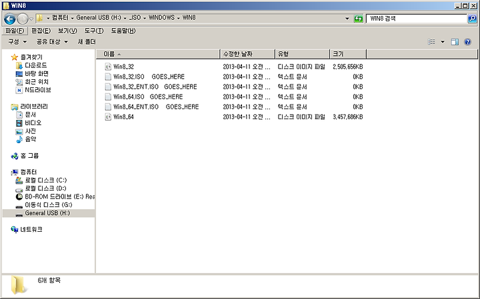Sort by 수정한 날짜 column header
Image resolution: width=480 pixels, height=299 pixels.
coord(247,54)
